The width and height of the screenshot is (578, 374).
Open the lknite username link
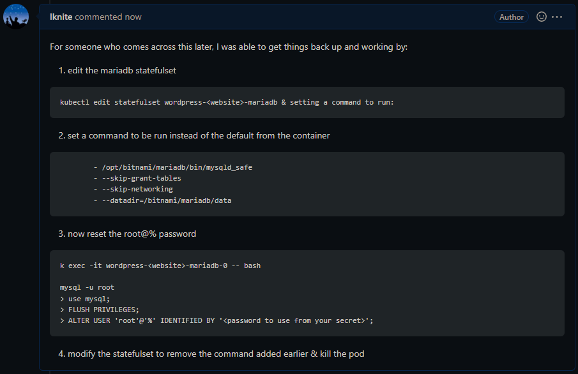pyautogui.click(x=61, y=17)
